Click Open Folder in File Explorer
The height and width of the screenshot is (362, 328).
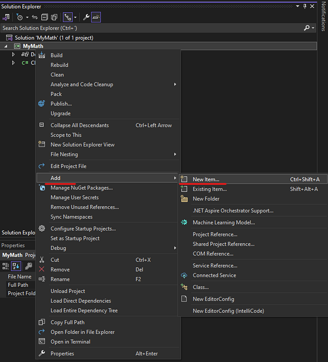click(108, 332)
